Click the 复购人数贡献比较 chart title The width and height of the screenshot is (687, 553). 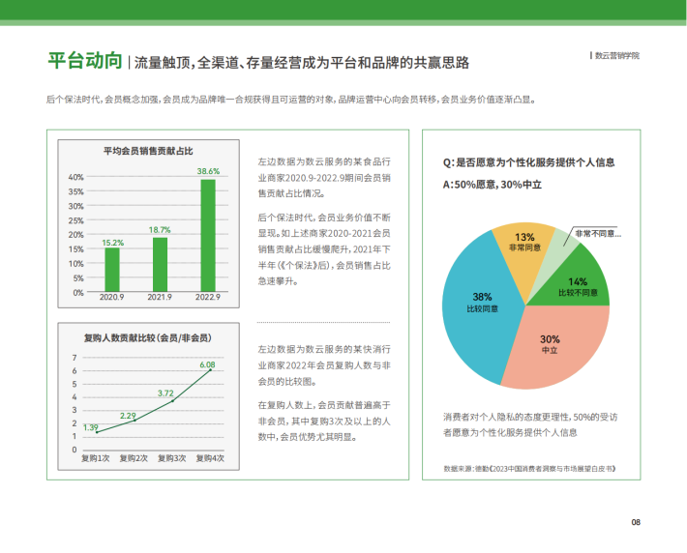[x=148, y=338]
